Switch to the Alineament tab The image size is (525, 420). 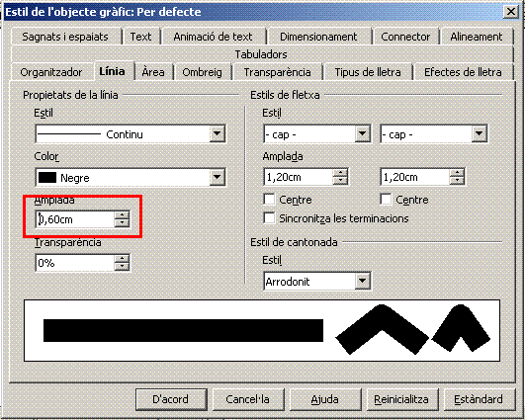pyautogui.click(x=477, y=37)
